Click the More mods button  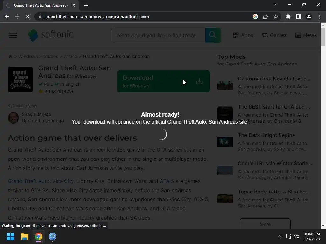click(x=265, y=224)
